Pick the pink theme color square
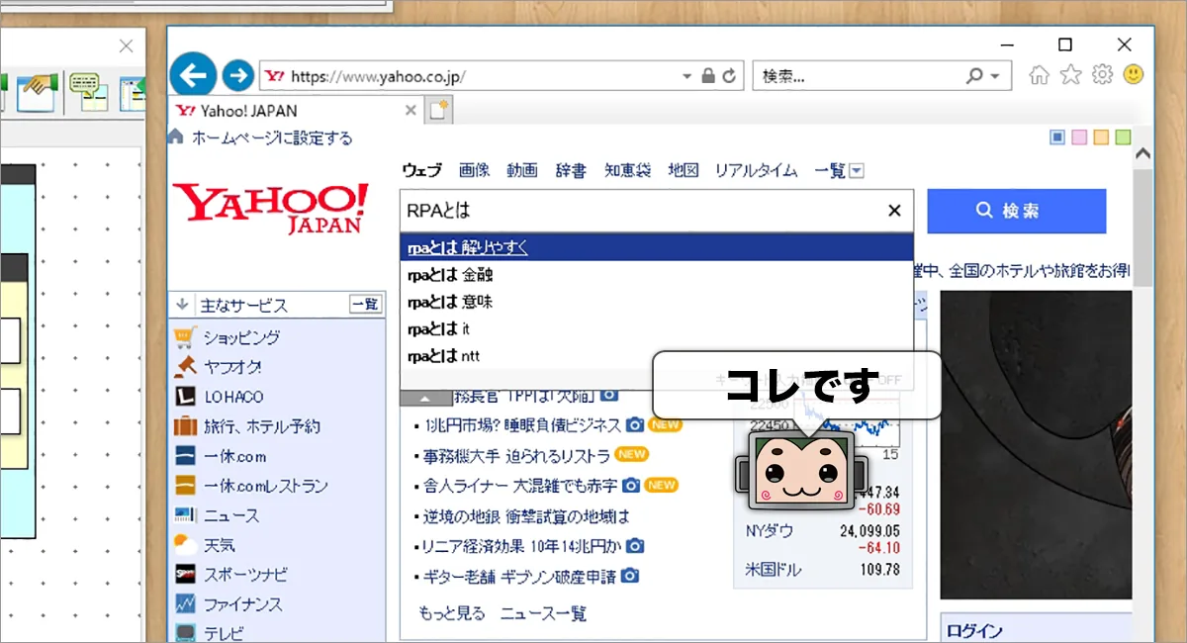Image resolution: width=1187 pixels, height=643 pixels. coord(1079,138)
